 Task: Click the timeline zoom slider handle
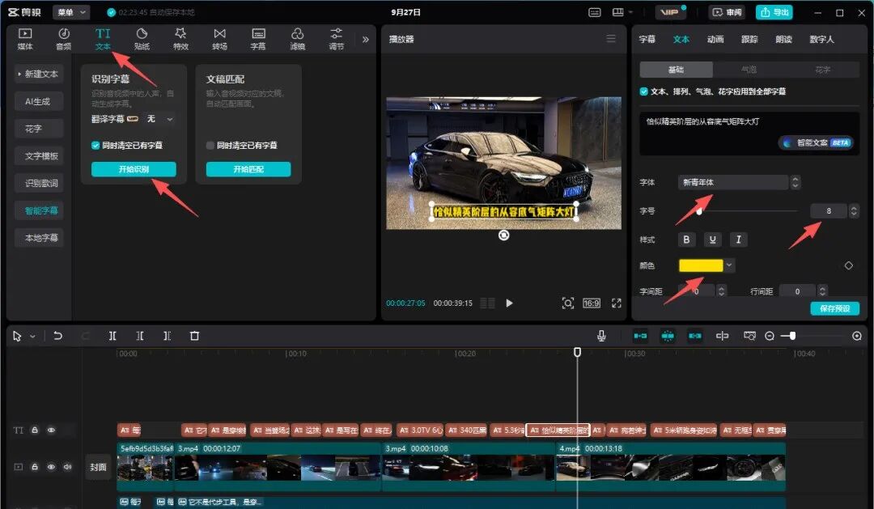pyautogui.click(x=792, y=336)
